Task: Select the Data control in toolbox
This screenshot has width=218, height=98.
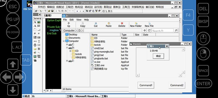Action: 39,56
